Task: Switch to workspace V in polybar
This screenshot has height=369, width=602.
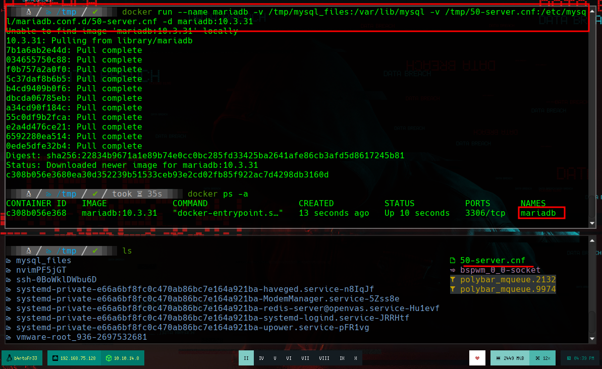Action: click(x=275, y=358)
